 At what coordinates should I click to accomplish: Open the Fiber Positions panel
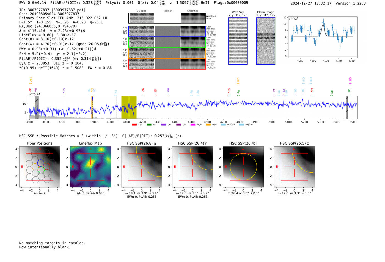(40, 167)
